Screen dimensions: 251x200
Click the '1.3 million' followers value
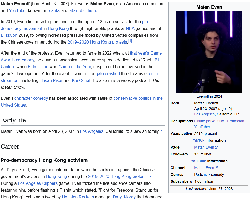coord(202,154)
